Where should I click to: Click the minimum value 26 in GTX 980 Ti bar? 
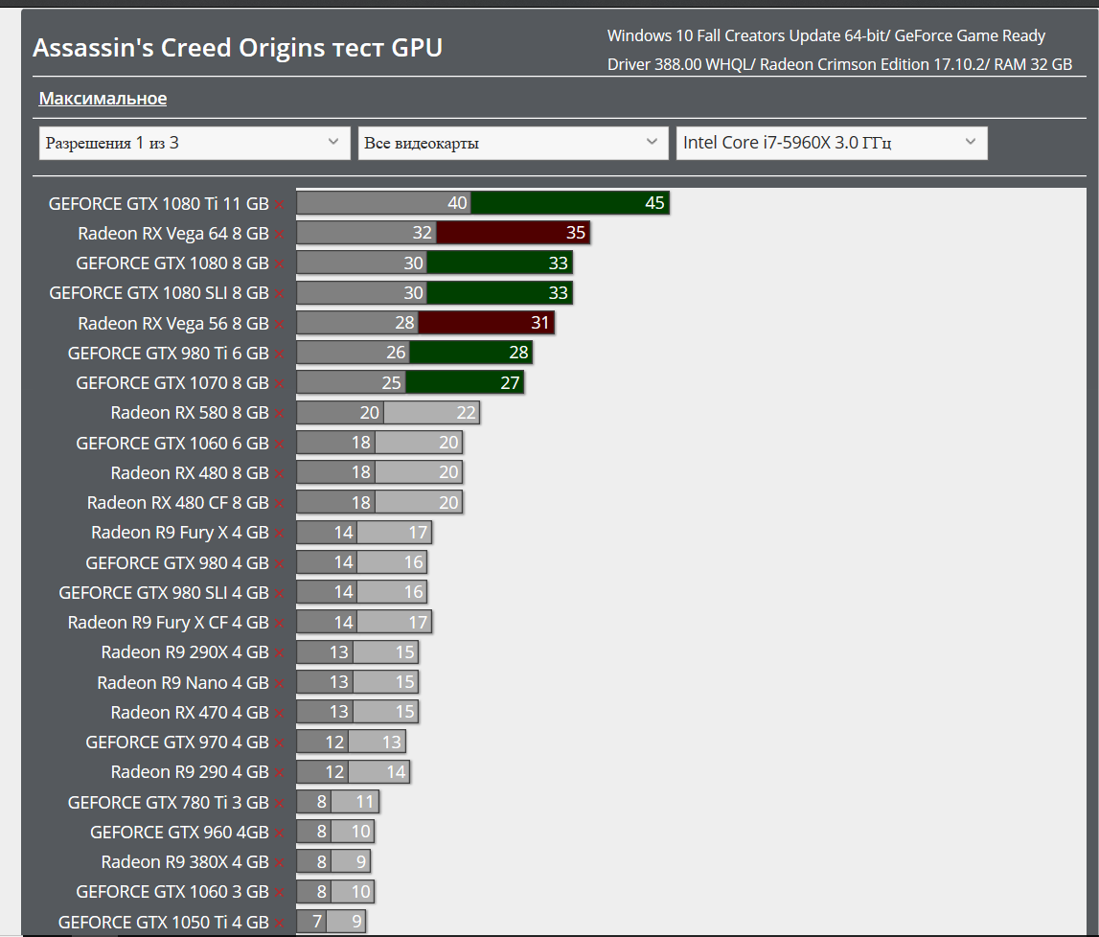(396, 353)
